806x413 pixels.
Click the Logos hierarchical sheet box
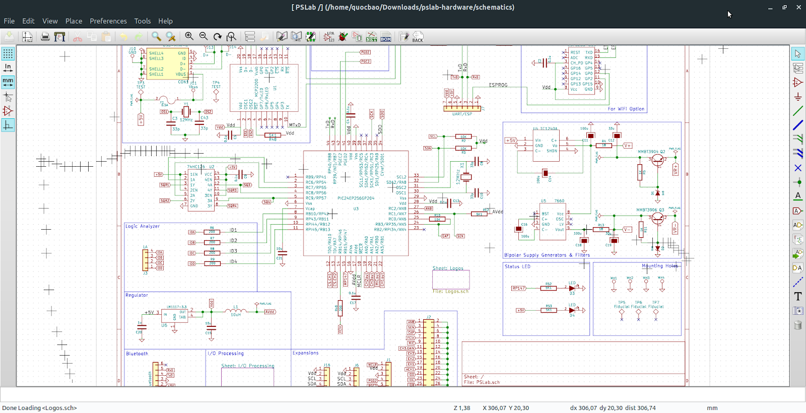pos(451,280)
